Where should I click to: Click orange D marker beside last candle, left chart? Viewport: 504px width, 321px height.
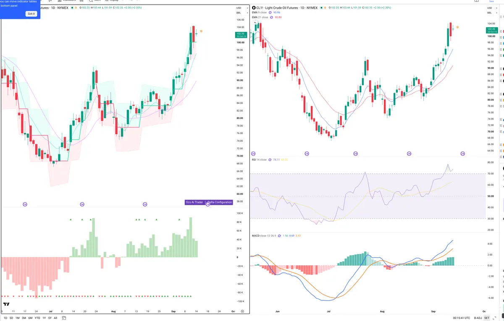tap(201, 31)
